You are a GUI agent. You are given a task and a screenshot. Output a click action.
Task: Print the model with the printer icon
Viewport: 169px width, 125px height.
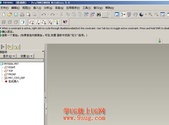point(22,14)
